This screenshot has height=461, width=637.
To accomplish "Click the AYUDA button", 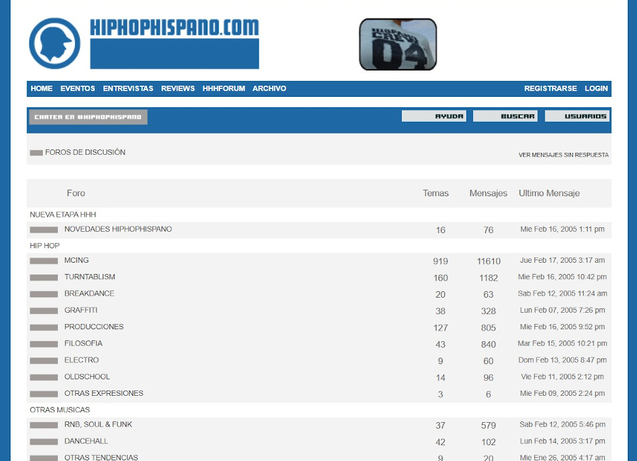I will (x=434, y=116).
